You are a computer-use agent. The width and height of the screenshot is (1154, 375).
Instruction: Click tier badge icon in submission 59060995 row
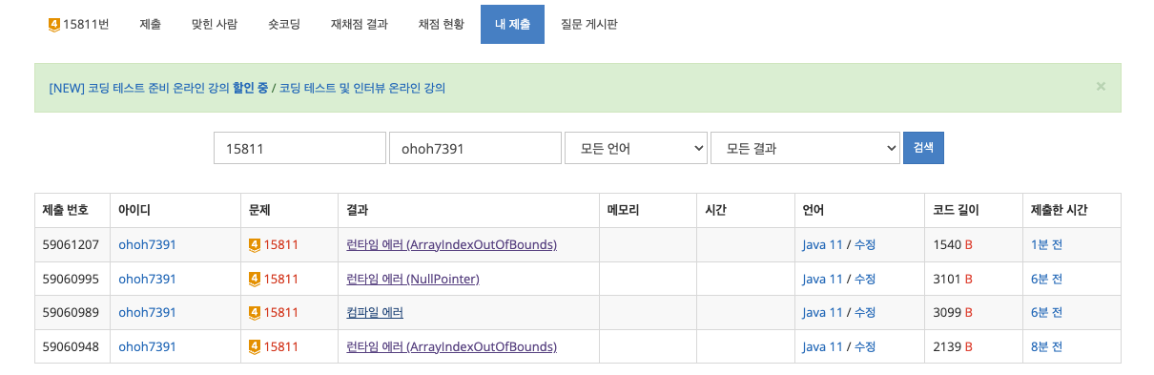pos(255,279)
